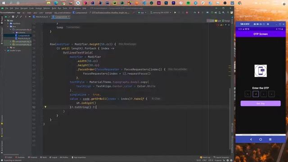Open the TODO tool window
Screen dimensions: 288x162
pyautogui.click(x=9, y=157)
